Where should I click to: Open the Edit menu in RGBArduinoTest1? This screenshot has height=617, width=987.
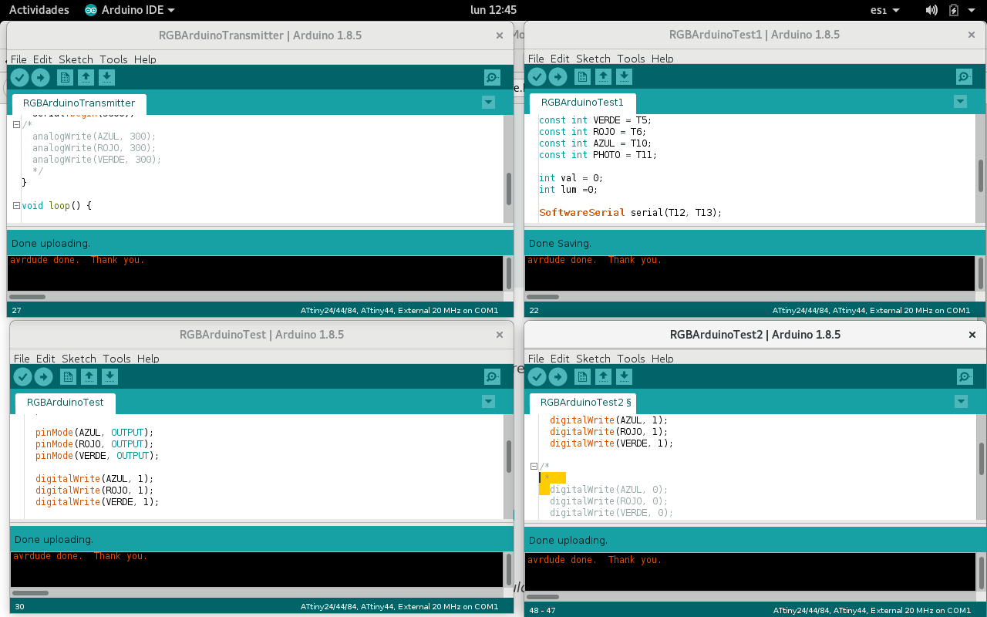pyautogui.click(x=560, y=59)
